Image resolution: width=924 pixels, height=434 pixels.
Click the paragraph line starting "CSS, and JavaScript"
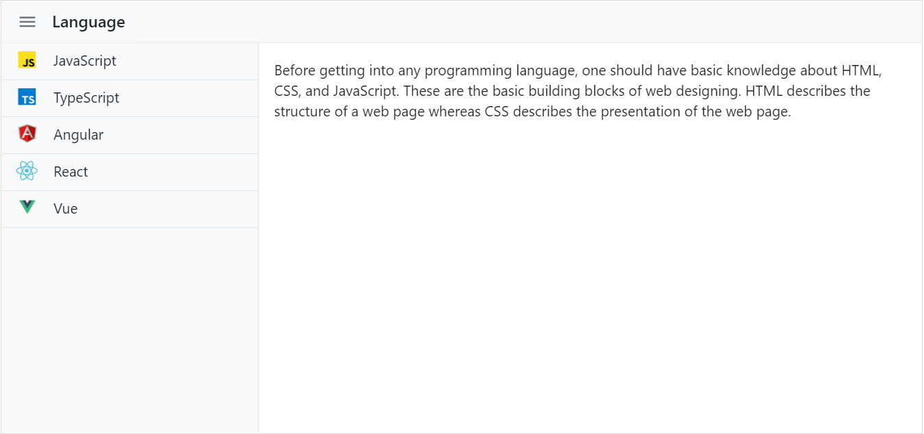[x=572, y=91]
